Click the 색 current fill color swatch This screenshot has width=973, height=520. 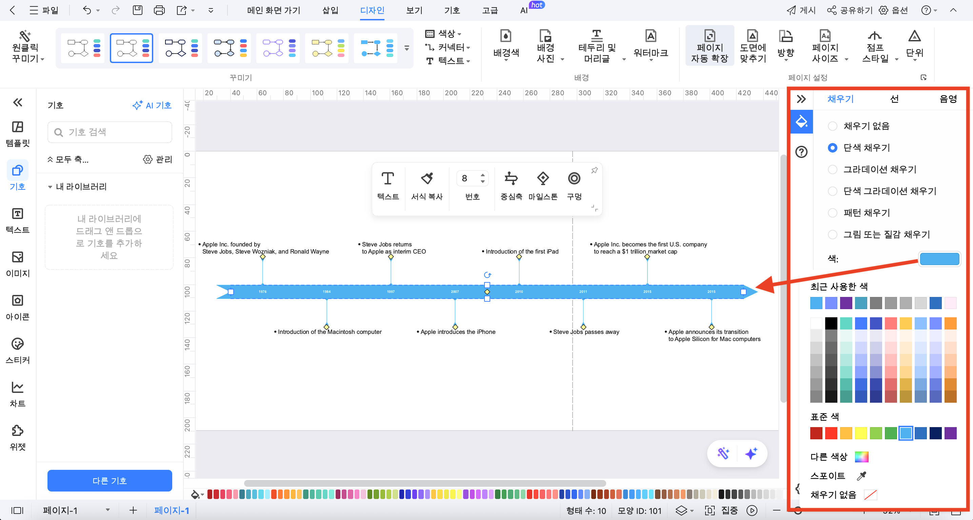939,259
